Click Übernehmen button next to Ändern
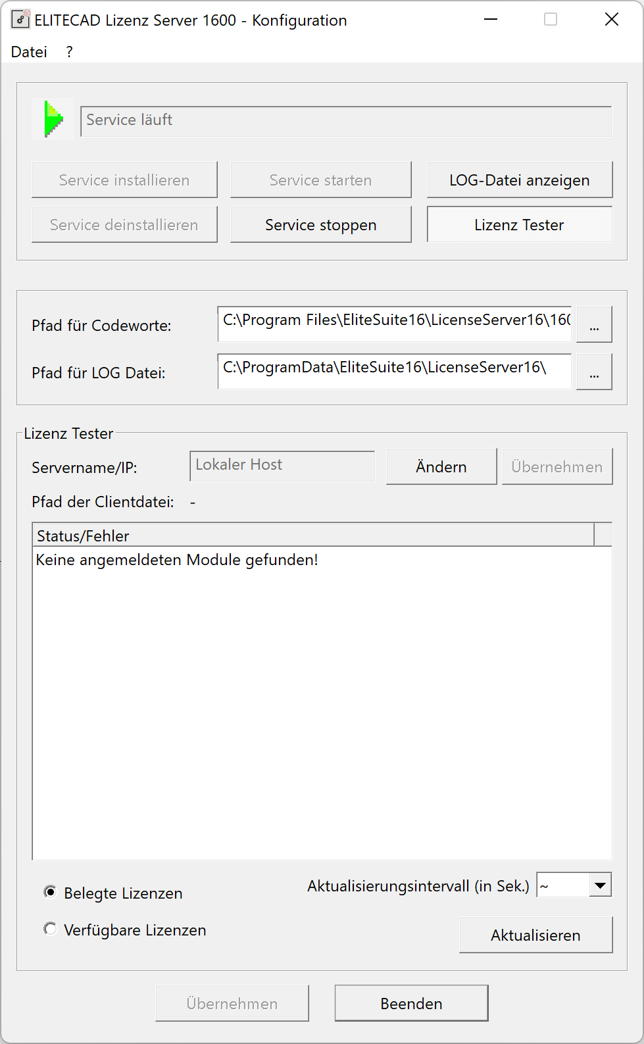This screenshot has height=1044, width=644. [557, 466]
